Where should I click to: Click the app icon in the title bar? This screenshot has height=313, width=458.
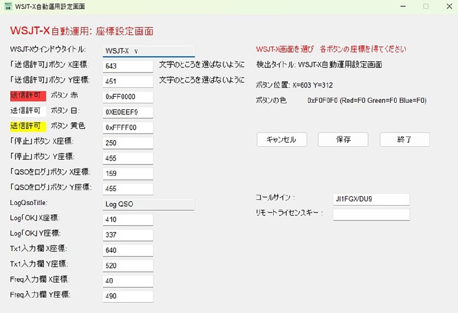tap(7, 6)
